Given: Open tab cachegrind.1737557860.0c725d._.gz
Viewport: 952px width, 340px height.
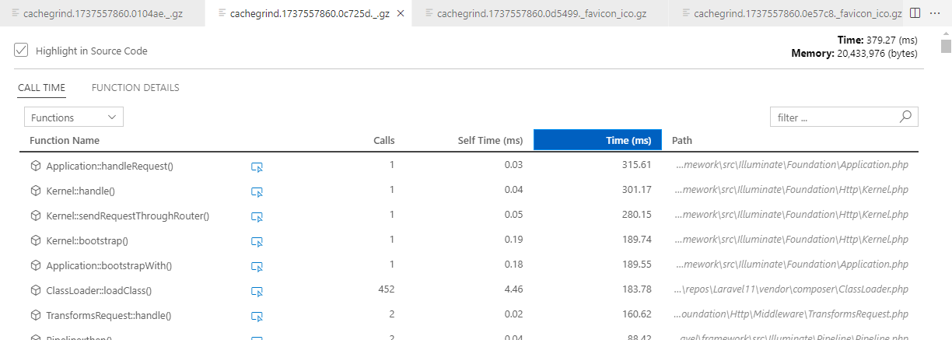Looking at the screenshot, I should 310,13.
